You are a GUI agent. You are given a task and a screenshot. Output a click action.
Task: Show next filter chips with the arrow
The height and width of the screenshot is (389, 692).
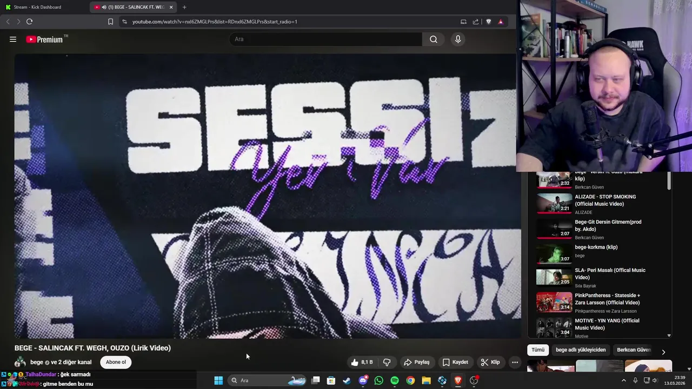(x=663, y=352)
